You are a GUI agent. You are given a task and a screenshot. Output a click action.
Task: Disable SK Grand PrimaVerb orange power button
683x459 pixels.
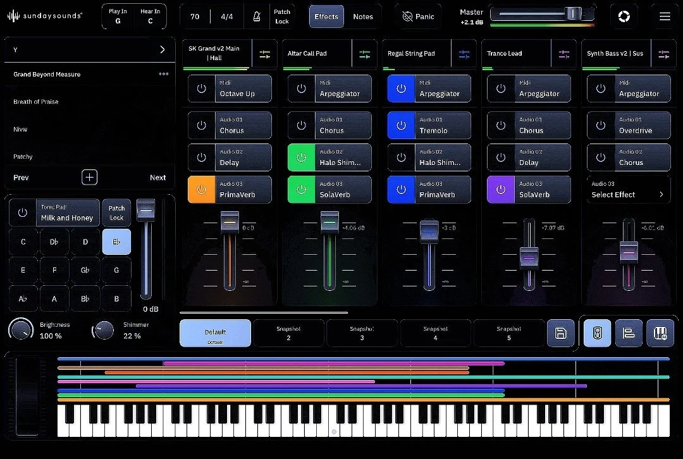202,190
